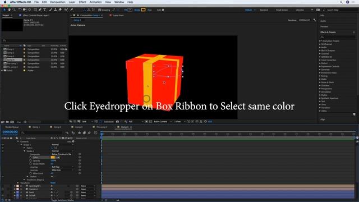Click the Stroke 1 Color swatch
The width and height of the screenshot is (359, 202).
pos(53,157)
